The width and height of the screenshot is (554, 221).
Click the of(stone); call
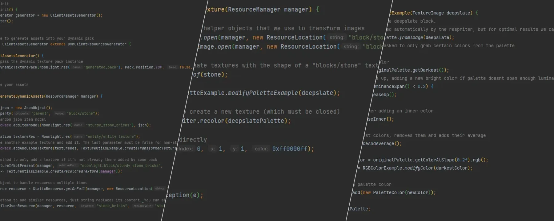tap(211, 75)
